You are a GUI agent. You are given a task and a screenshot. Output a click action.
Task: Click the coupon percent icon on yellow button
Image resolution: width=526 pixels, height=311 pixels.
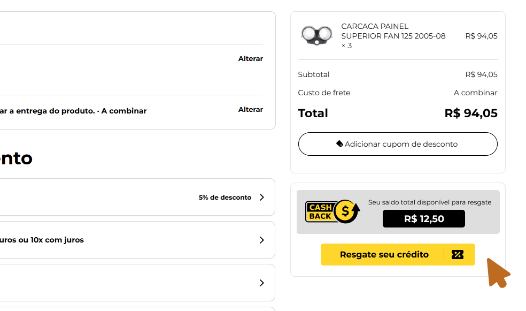(457, 255)
